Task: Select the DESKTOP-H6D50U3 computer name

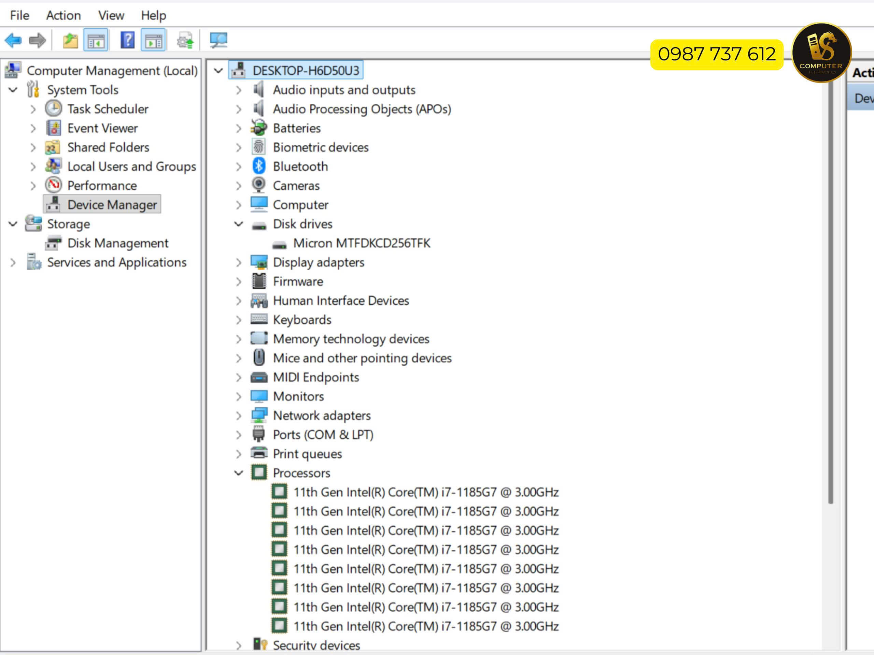Action: [306, 71]
